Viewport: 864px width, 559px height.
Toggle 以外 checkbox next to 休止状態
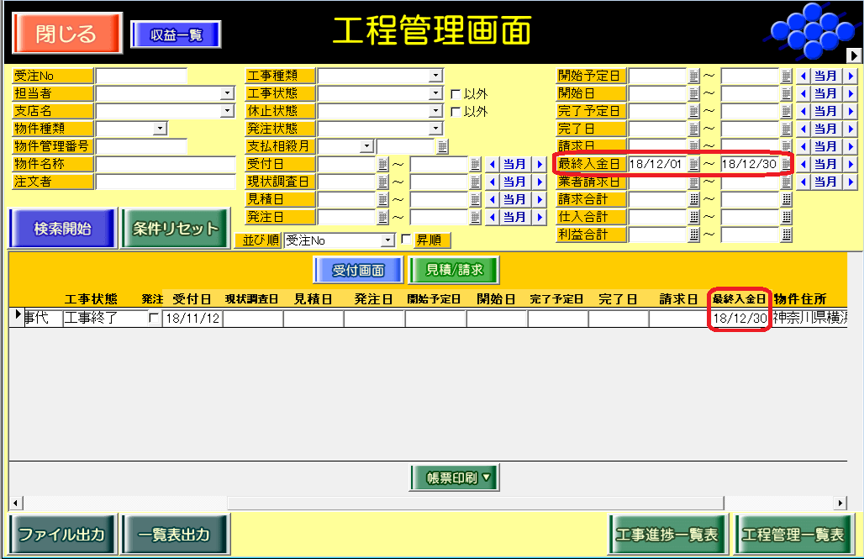pyautogui.click(x=456, y=112)
